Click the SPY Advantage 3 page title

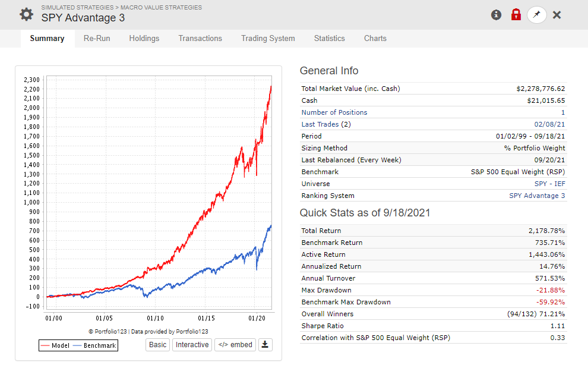(x=83, y=18)
